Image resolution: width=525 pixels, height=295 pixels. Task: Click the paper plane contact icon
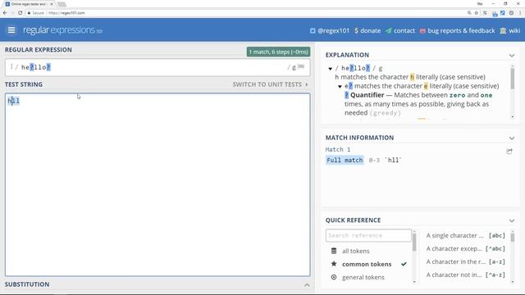[388, 31]
